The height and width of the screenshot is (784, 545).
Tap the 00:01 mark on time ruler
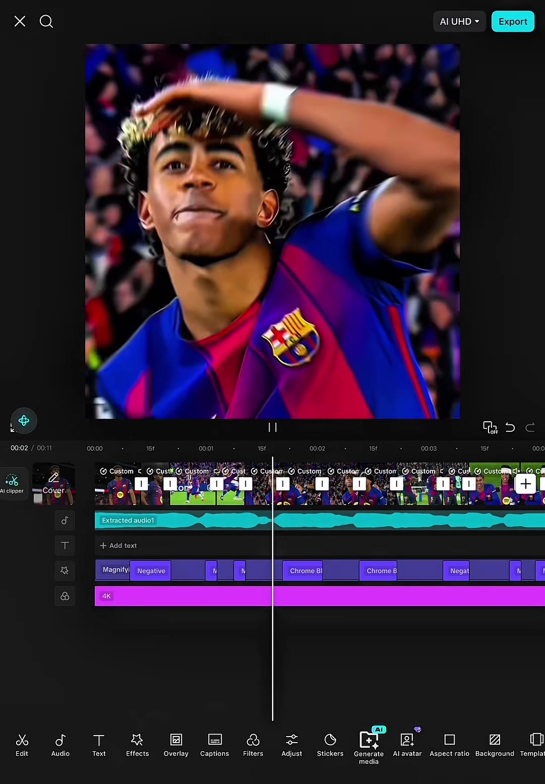point(206,449)
